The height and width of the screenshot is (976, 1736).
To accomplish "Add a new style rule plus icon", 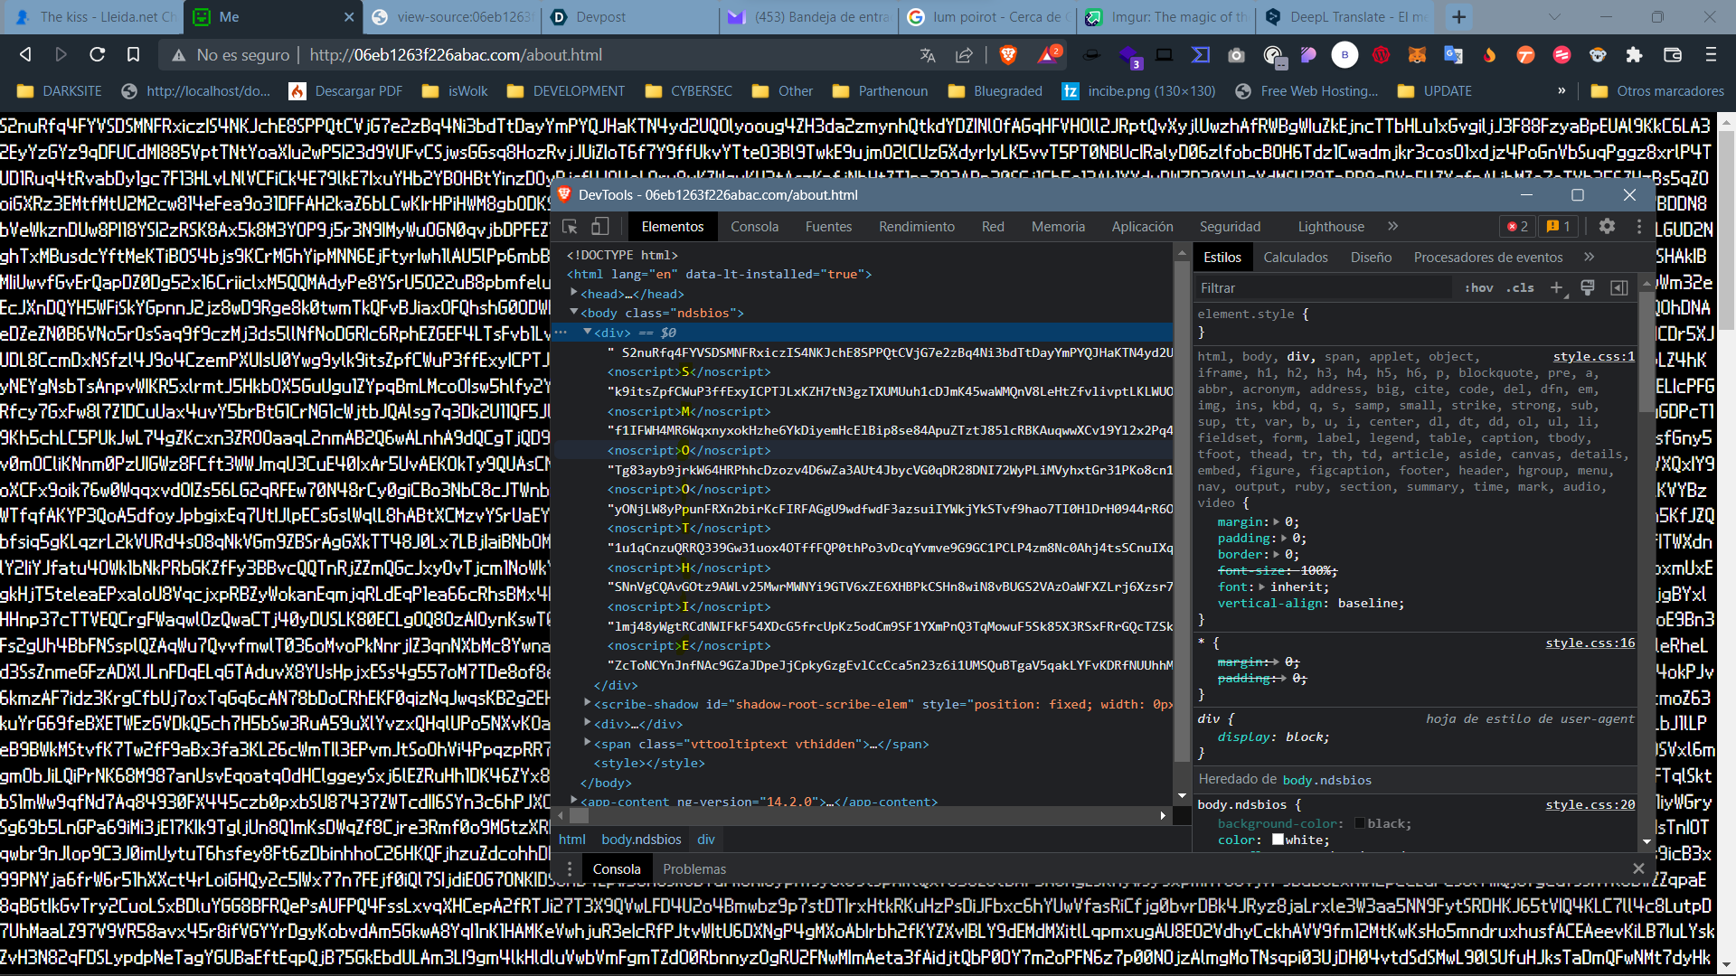I will click(x=1557, y=287).
